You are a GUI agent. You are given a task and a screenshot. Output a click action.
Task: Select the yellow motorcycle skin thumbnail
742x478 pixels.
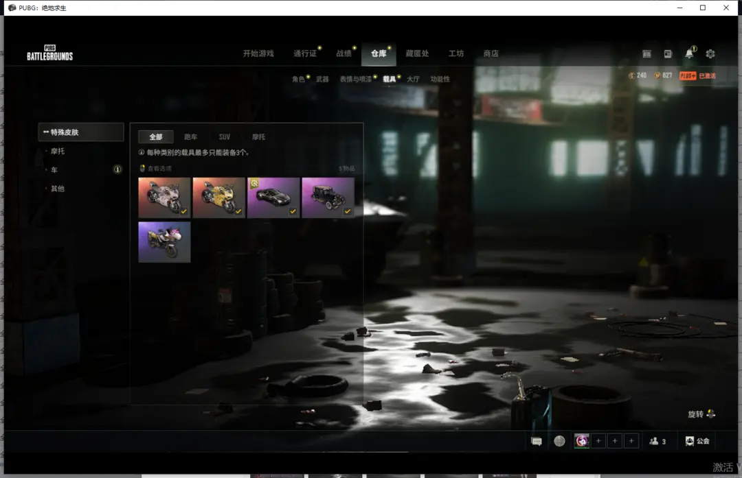point(218,198)
